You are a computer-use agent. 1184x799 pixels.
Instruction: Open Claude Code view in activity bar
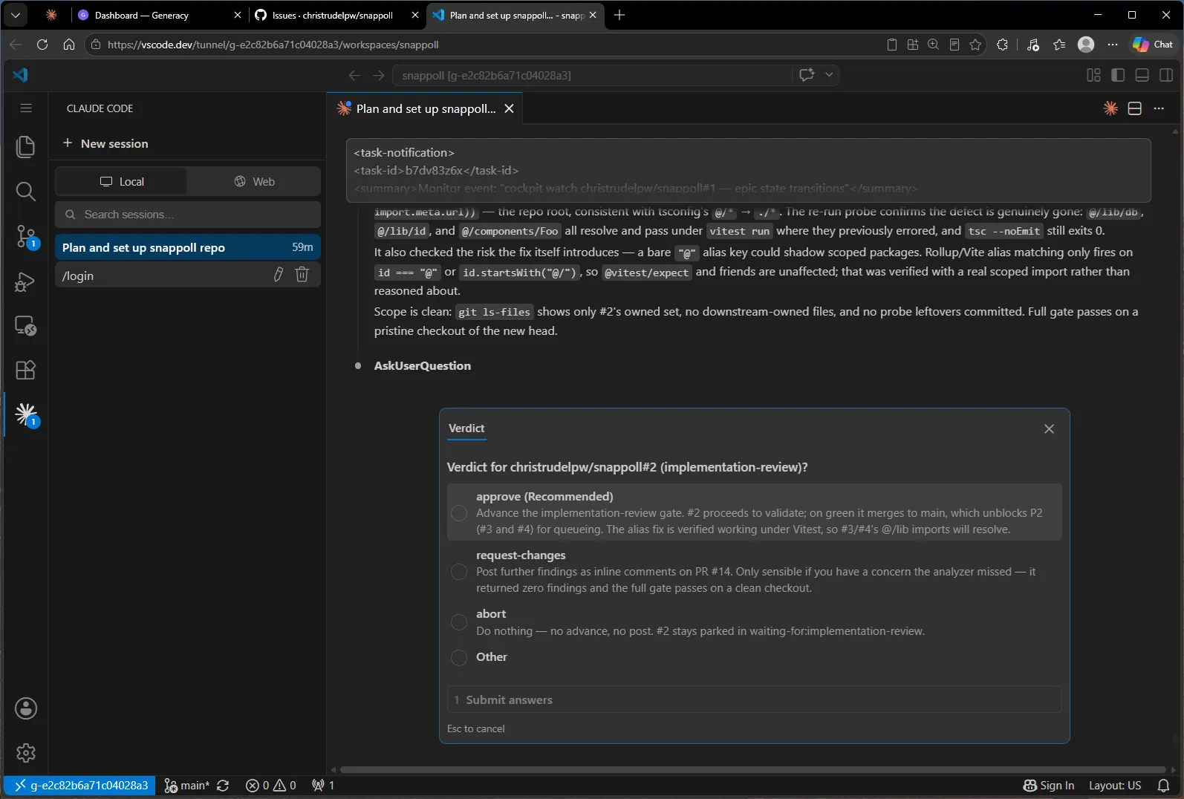[x=26, y=414]
